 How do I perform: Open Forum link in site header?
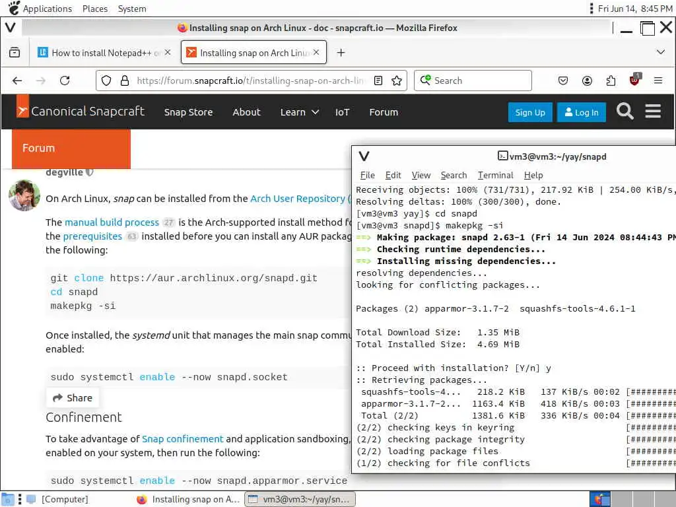[384, 112]
